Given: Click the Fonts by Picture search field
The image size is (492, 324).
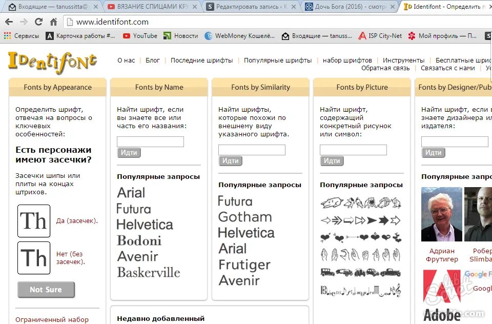Looking at the screenshot, I should pos(353,150).
